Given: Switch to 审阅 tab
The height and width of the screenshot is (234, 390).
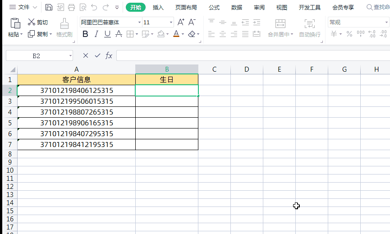Looking at the screenshot, I should (x=259, y=8).
